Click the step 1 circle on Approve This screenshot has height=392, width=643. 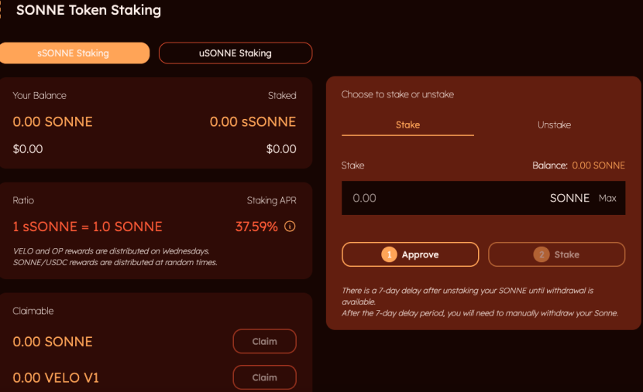(389, 254)
